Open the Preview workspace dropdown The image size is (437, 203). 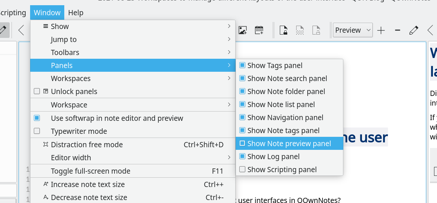[x=353, y=30]
